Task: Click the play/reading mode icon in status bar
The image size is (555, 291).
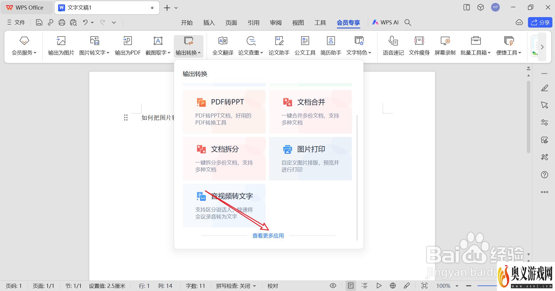Action: [379, 286]
